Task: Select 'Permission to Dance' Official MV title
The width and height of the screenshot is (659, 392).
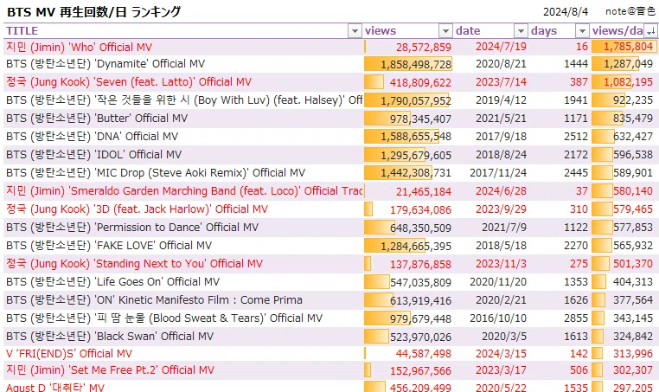Action: [x=132, y=227]
